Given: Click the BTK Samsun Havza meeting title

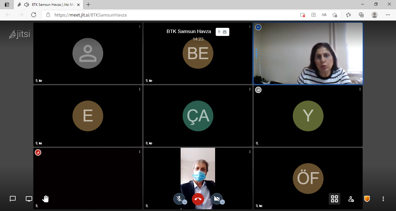Looking at the screenshot, I should (189, 31).
